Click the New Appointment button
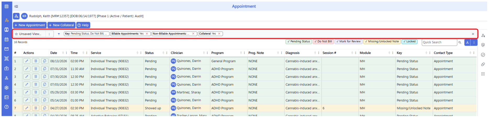 pyautogui.click(x=30, y=25)
